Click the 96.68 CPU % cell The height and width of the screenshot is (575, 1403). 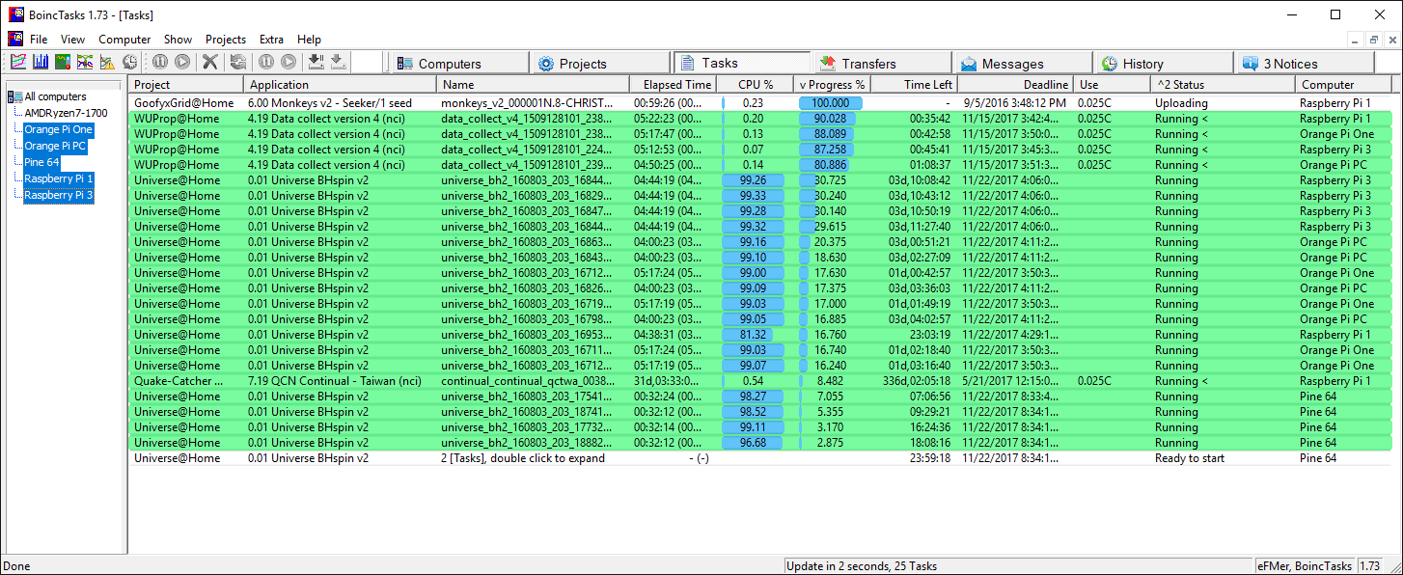tap(754, 443)
